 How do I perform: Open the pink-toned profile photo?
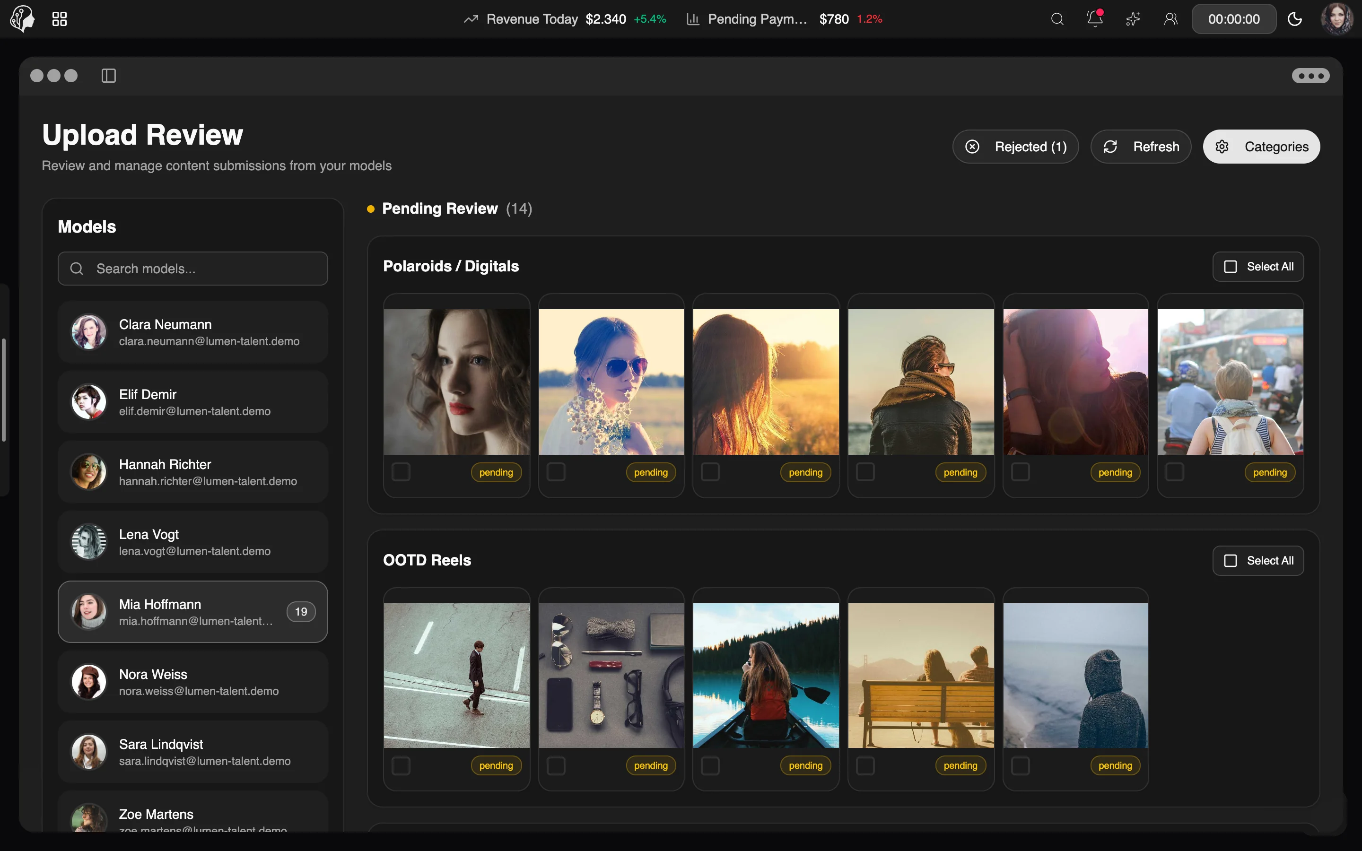1075,382
